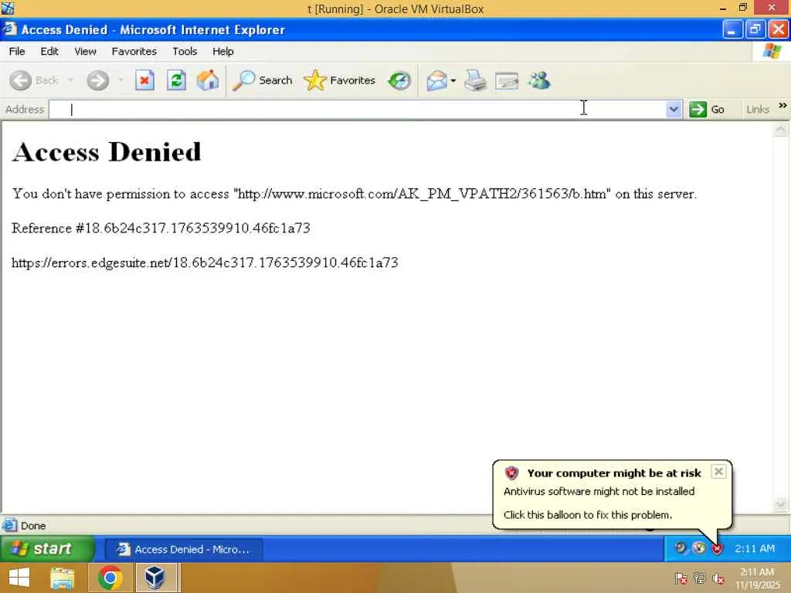Open the Favorites menu
Viewport: 791px width, 593px height.
(134, 52)
